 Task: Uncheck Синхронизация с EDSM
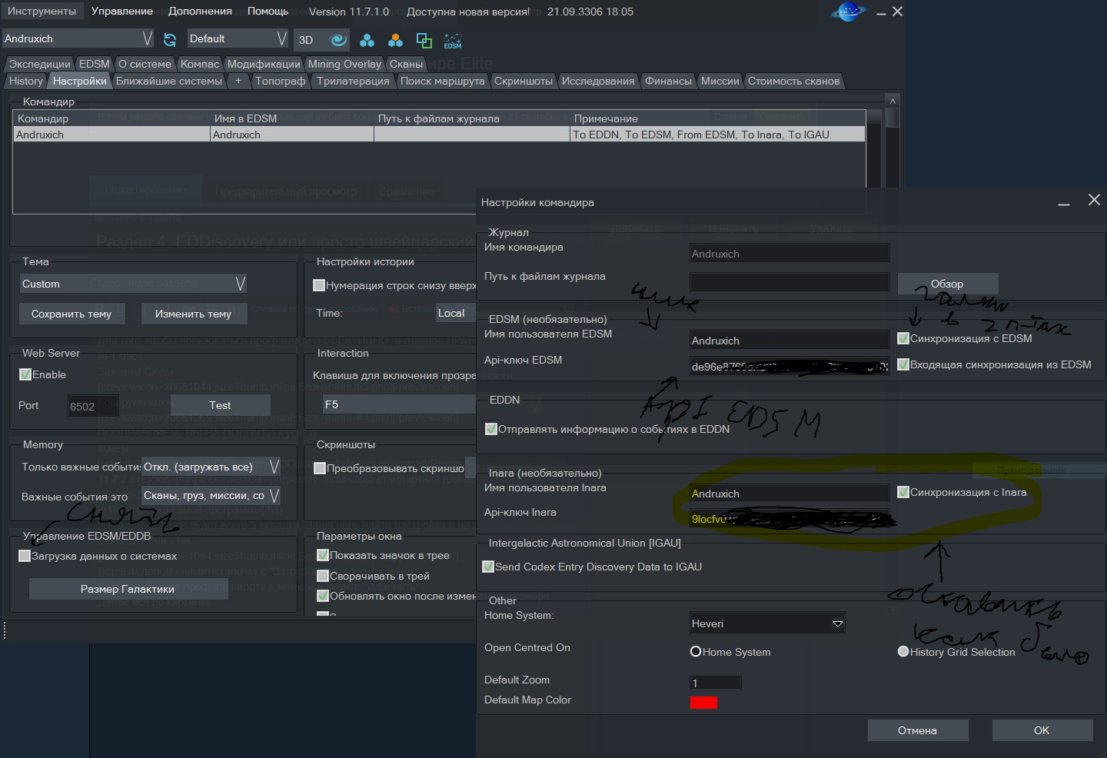coord(903,338)
